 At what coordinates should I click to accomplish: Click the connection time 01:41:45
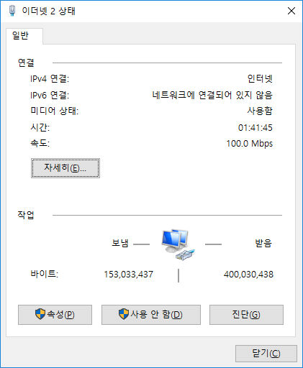click(x=255, y=127)
